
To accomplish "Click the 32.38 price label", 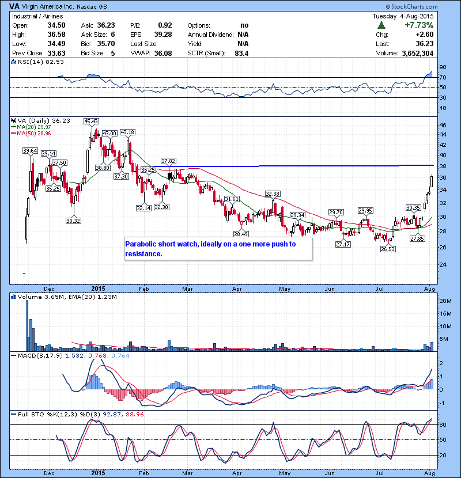I will [x=273, y=194].
